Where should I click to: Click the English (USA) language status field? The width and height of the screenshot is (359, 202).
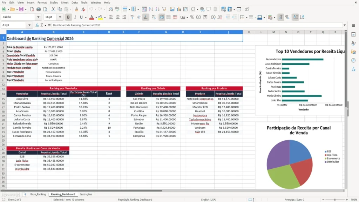(x=209, y=200)
